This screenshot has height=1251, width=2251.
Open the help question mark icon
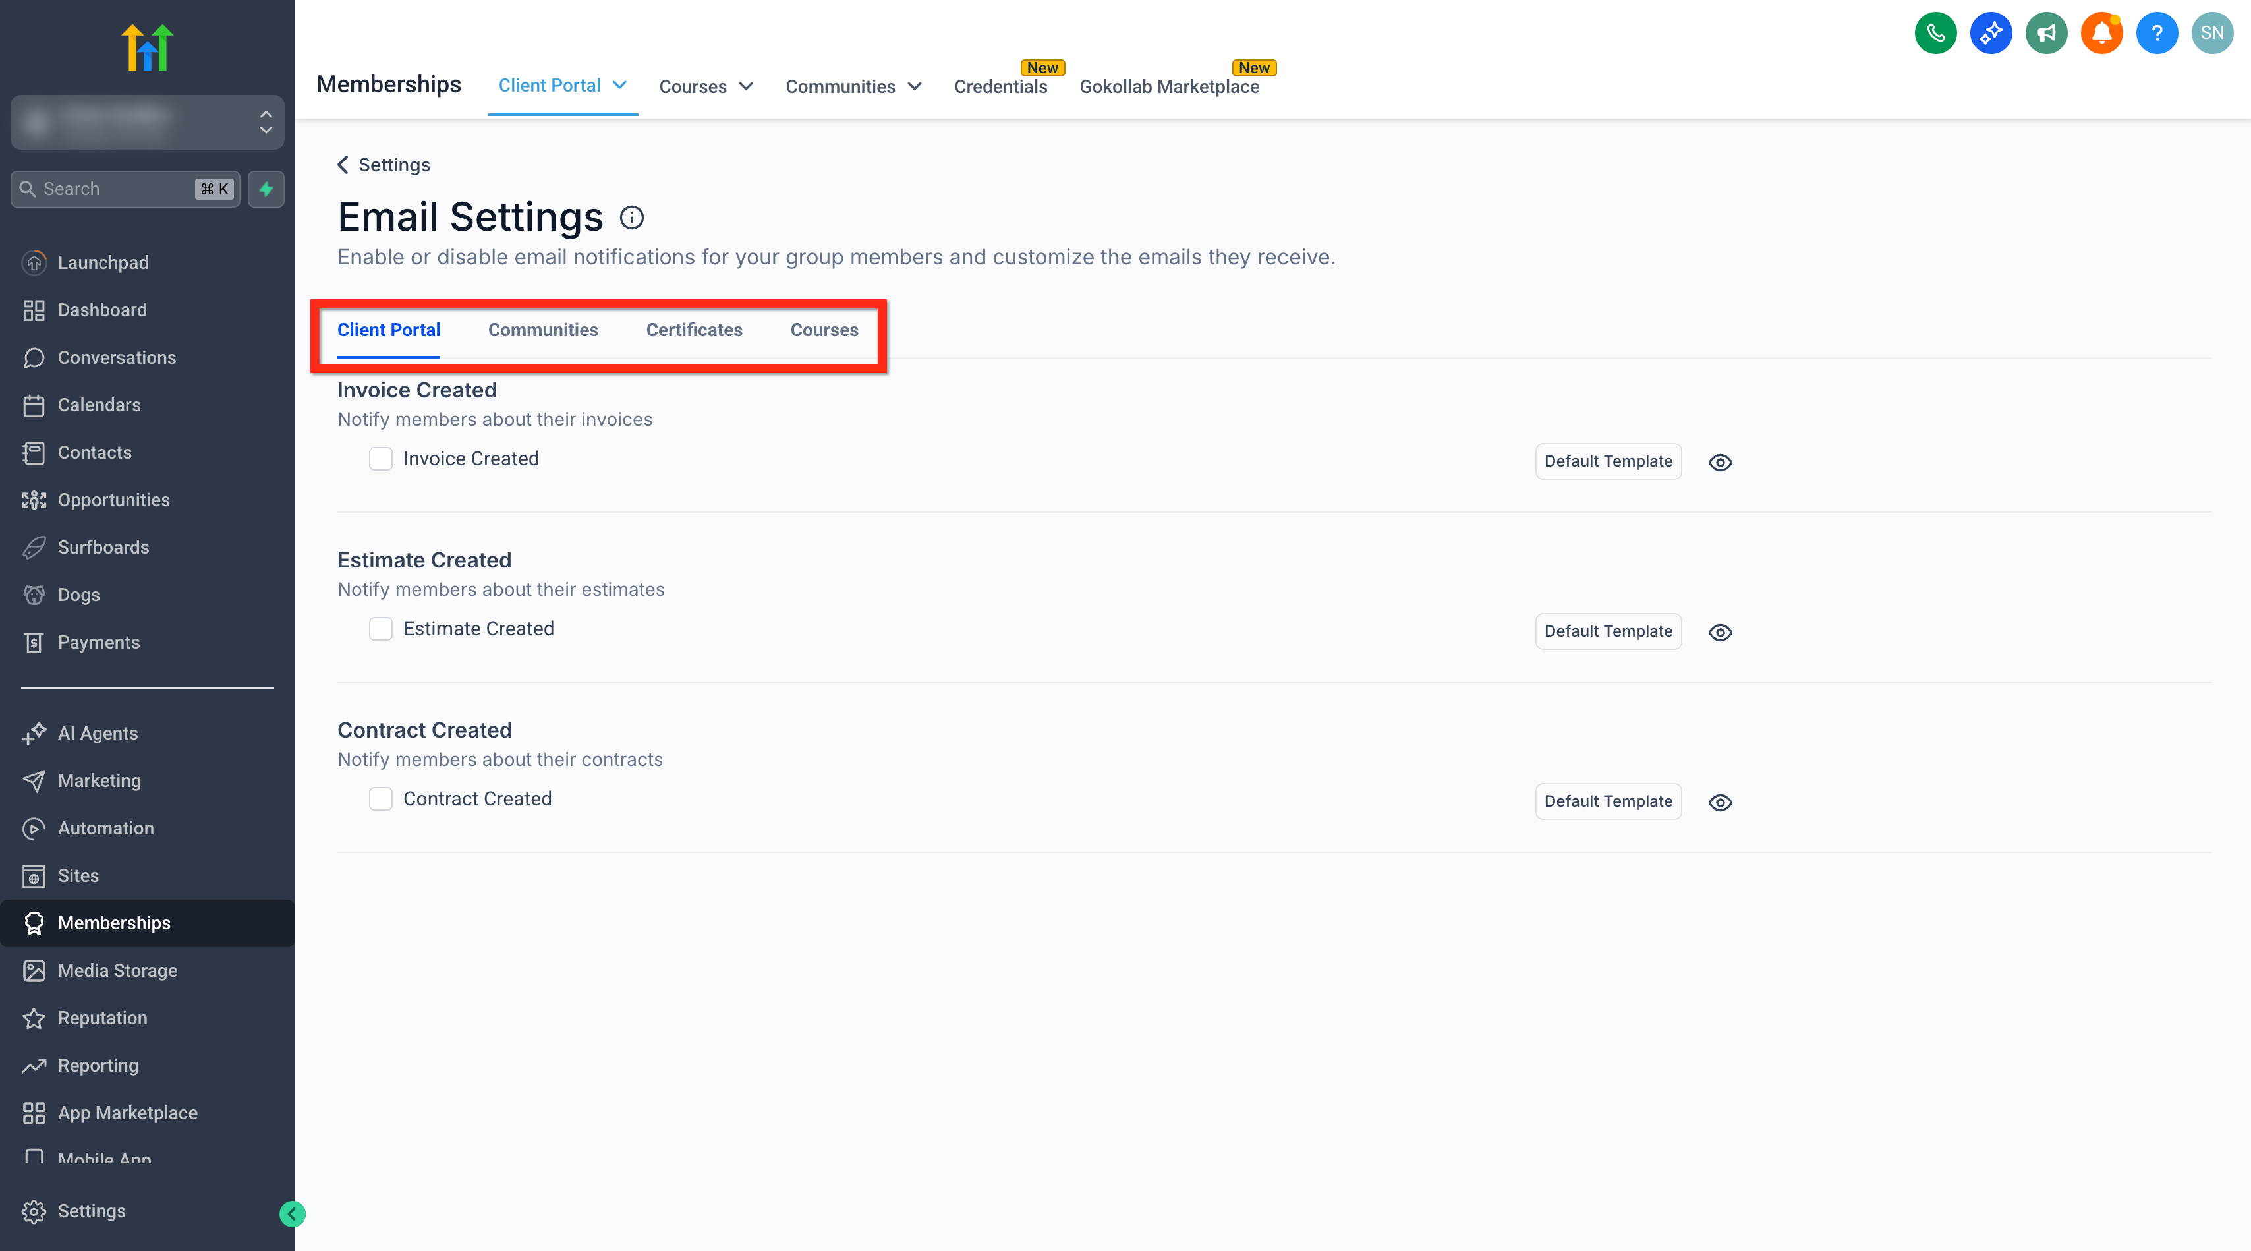2157,33
